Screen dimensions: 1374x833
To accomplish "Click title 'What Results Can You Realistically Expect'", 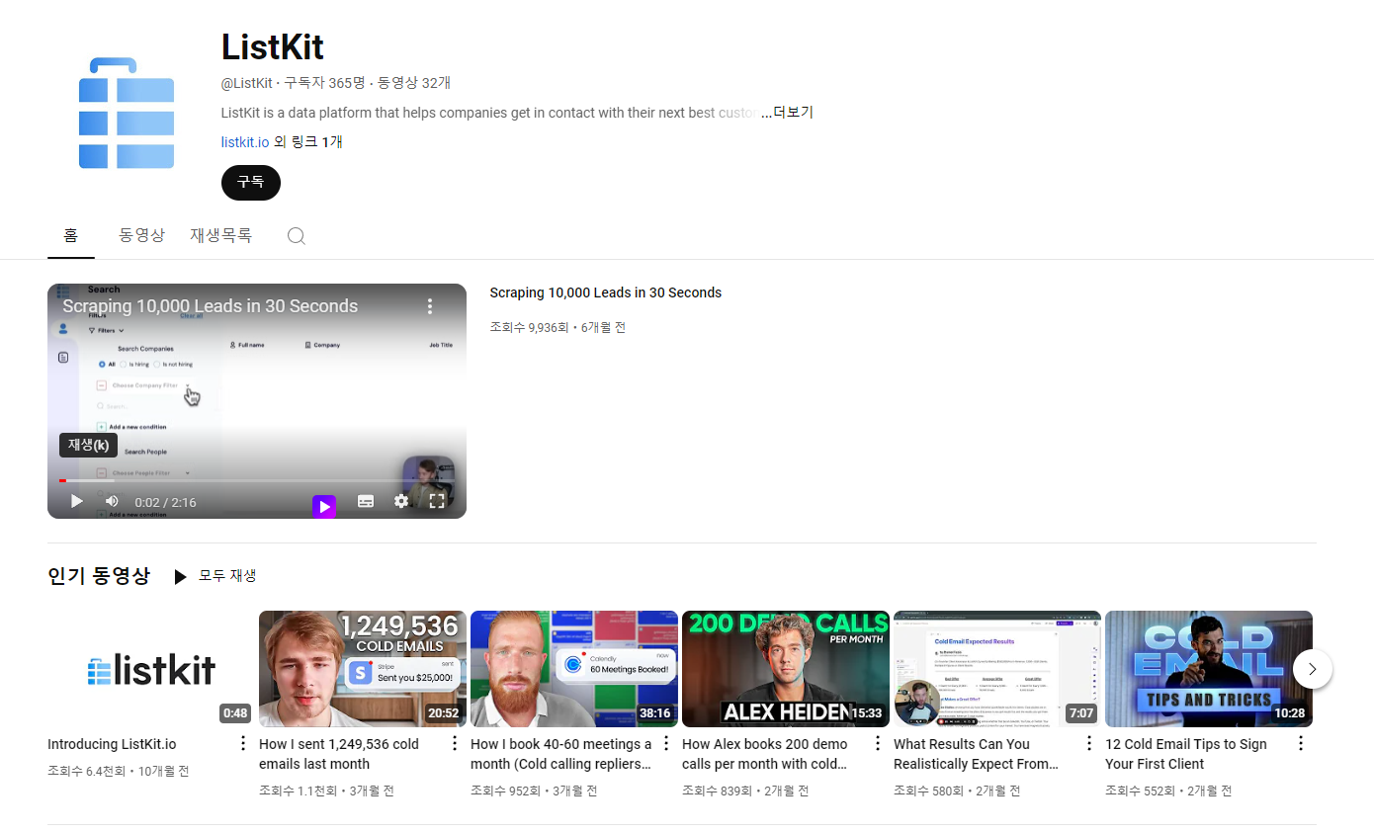I will point(976,754).
